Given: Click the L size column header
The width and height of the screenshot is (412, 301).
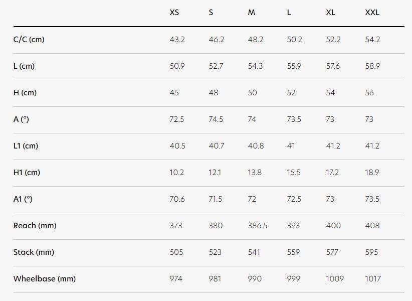Looking at the screenshot, I should click(289, 13).
